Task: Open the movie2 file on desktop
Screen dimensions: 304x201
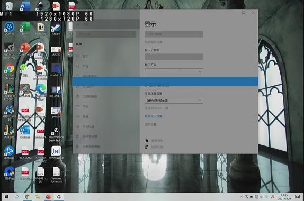Action: (x=56, y=70)
